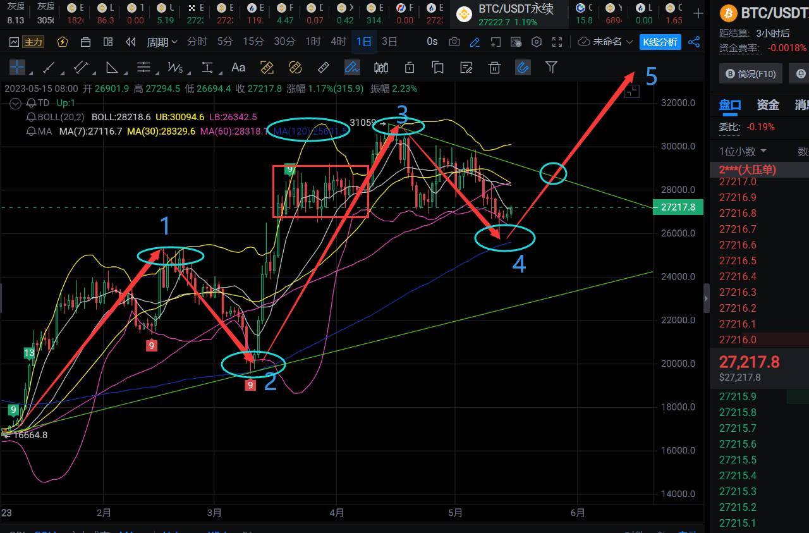Image resolution: width=809 pixels, height=533 pixels.
Task: Toggle the MA indicator bell
Action: click(x=30, y=132)
